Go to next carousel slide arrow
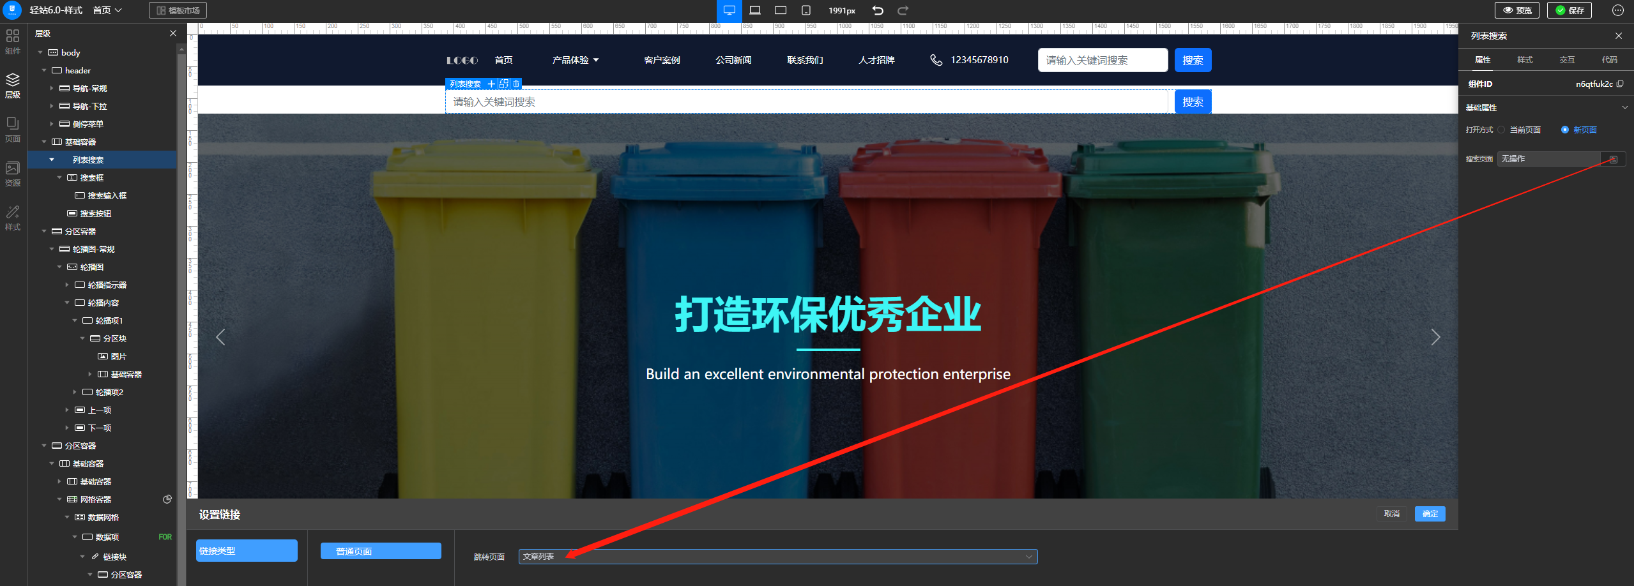This screenshot has width=1634, height=586. (x=1435, y=337)
